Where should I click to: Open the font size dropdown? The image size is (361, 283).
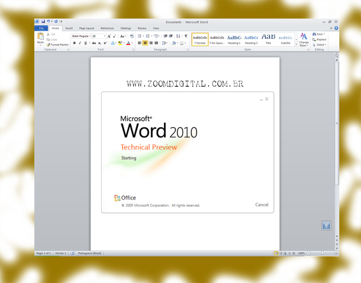[105, 36]
